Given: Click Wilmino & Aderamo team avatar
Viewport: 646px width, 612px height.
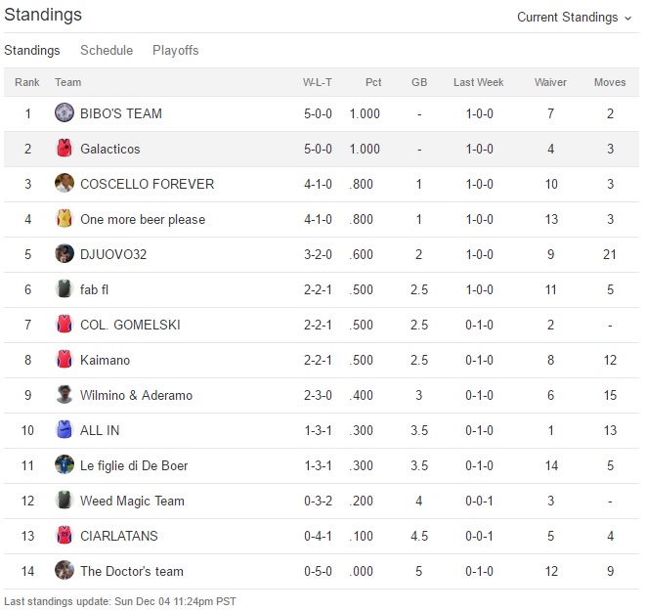Looking at the screenshot, I should point(65,395).
